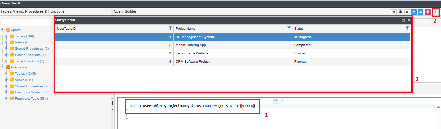Screen dimensions: 441x129
Task: Click the blue up arrow button
Action: pos(414,12)
